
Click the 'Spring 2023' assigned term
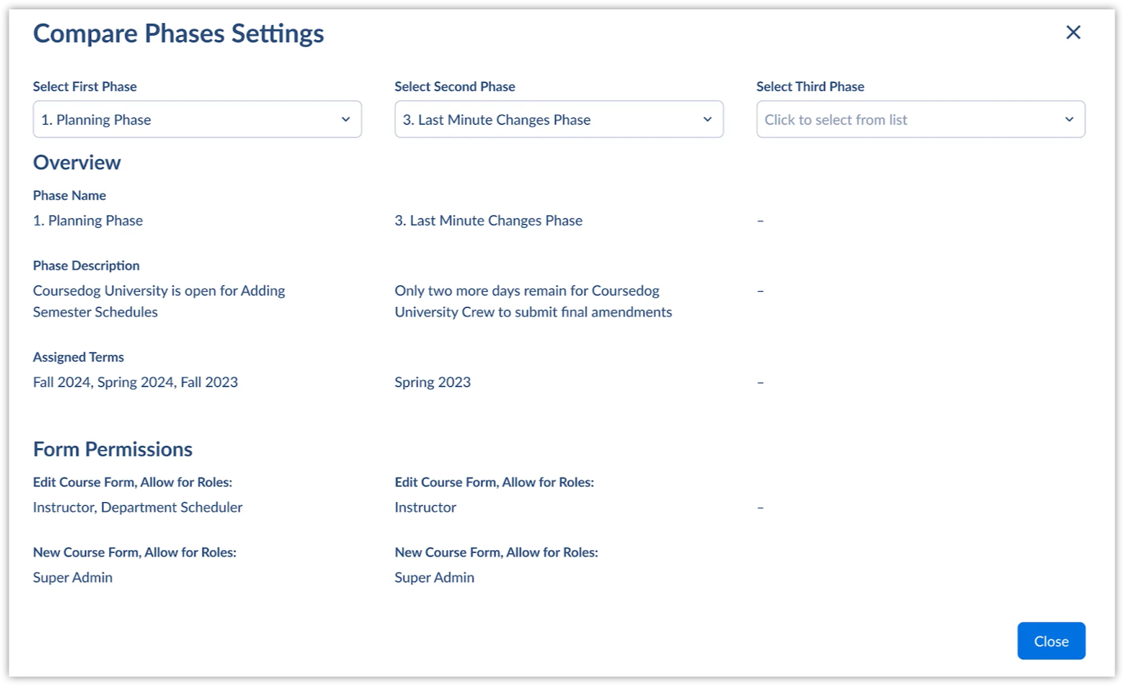pyautogui.click(x=432, y=383)
